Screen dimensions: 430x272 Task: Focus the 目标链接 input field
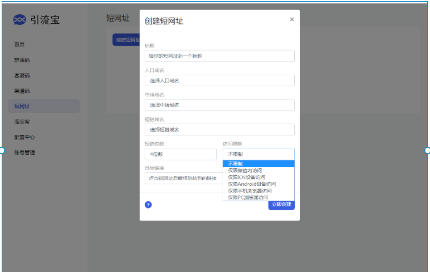183,178
